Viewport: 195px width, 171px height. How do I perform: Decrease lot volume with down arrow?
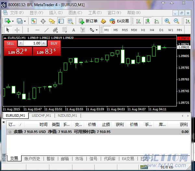click(x=21, y=43)
